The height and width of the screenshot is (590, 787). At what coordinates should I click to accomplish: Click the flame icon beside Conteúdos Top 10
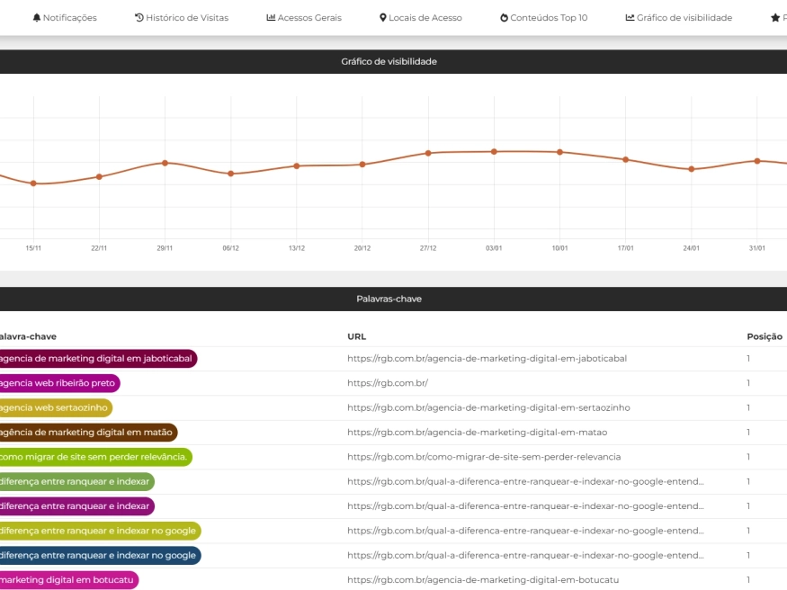(504, 18)
